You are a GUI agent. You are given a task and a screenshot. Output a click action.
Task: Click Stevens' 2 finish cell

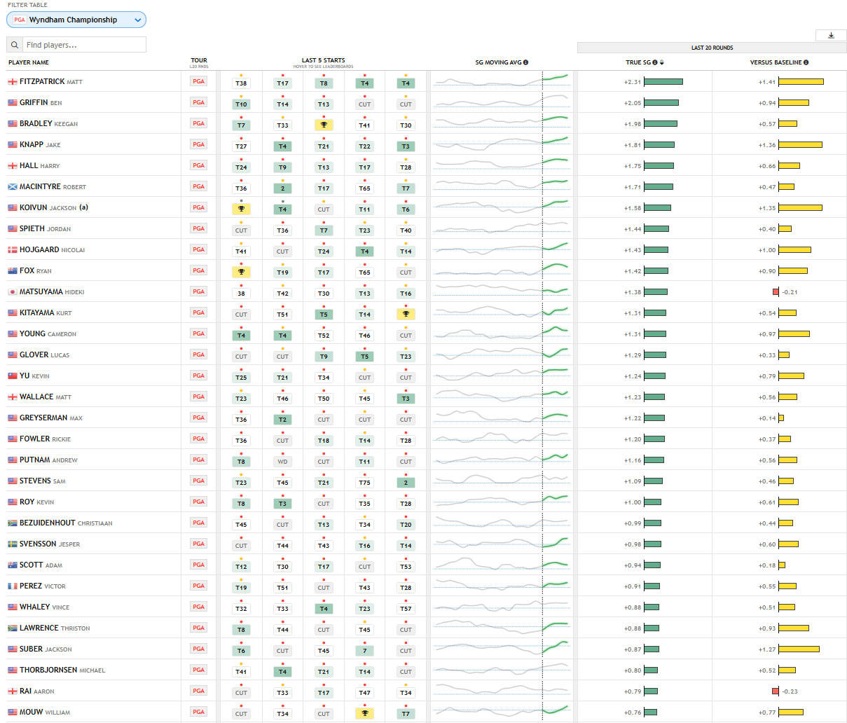[406, 482]
